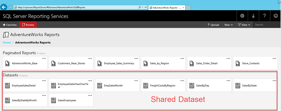Open the help question mark icon

pyautogui.click(x=264, y=16)
